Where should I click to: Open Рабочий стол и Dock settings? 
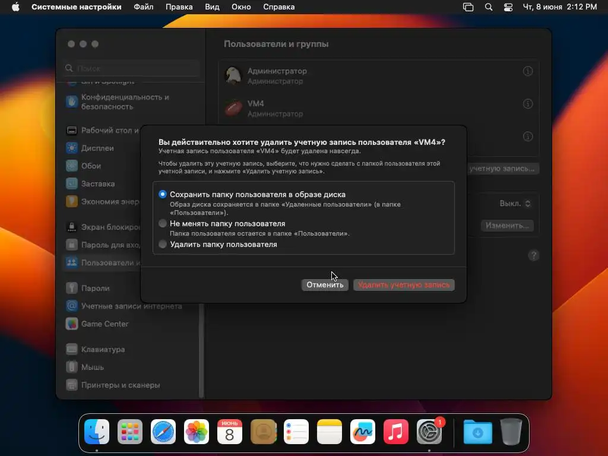(x=102, y=130)
